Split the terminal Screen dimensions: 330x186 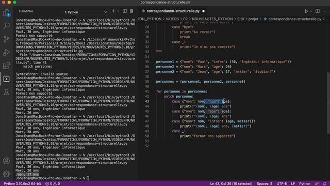click(x=125, y=11)
